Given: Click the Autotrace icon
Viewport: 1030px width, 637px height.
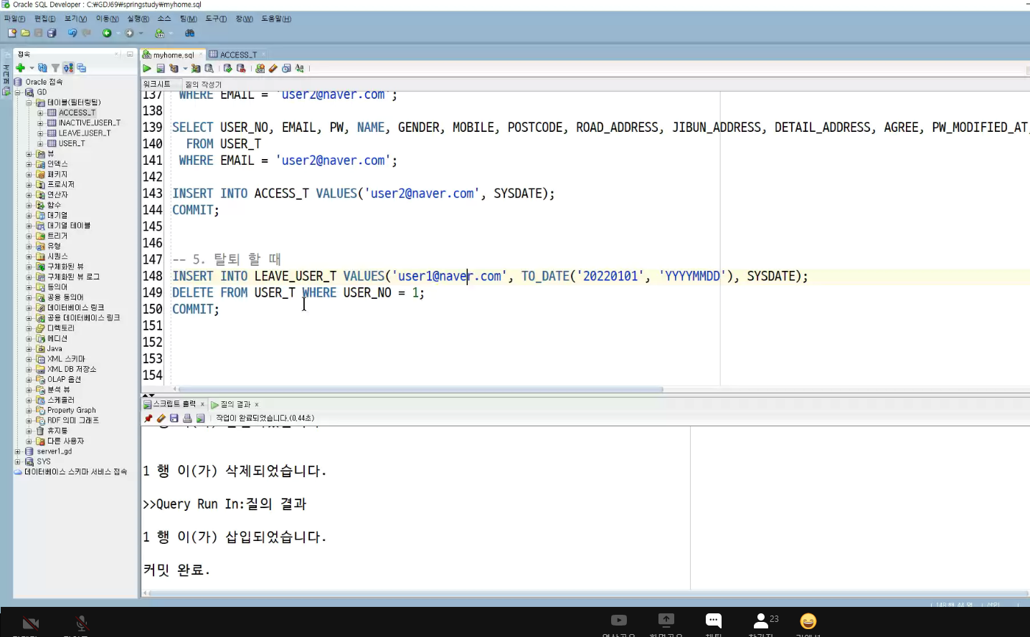Looking at the screenshot, I should click(196, 69).
